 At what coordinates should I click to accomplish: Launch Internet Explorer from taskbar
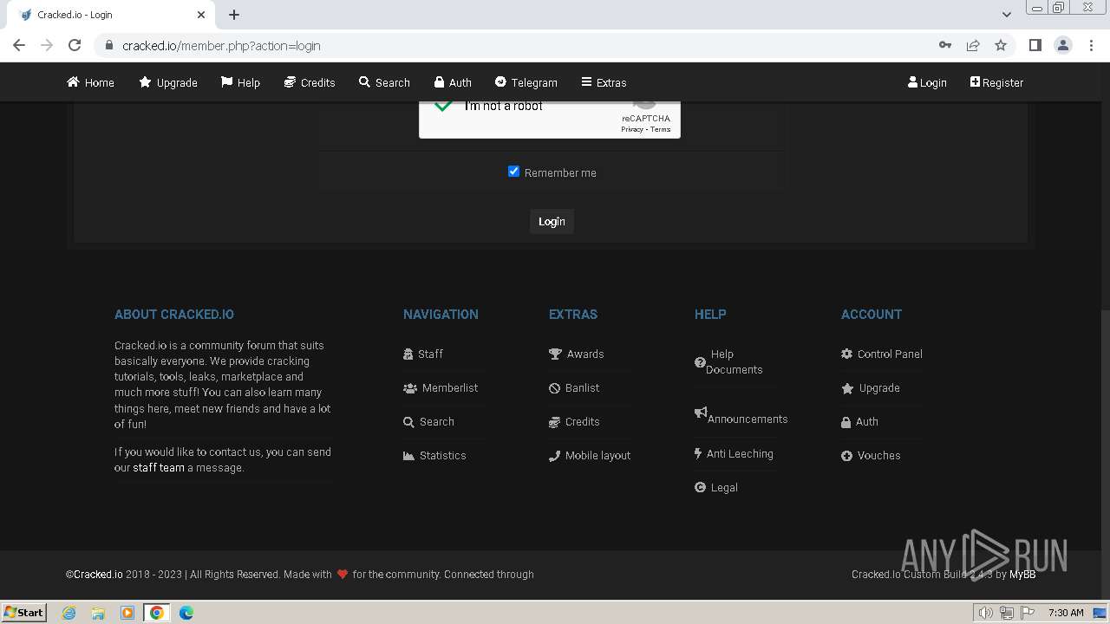click(x=69, y=613)
